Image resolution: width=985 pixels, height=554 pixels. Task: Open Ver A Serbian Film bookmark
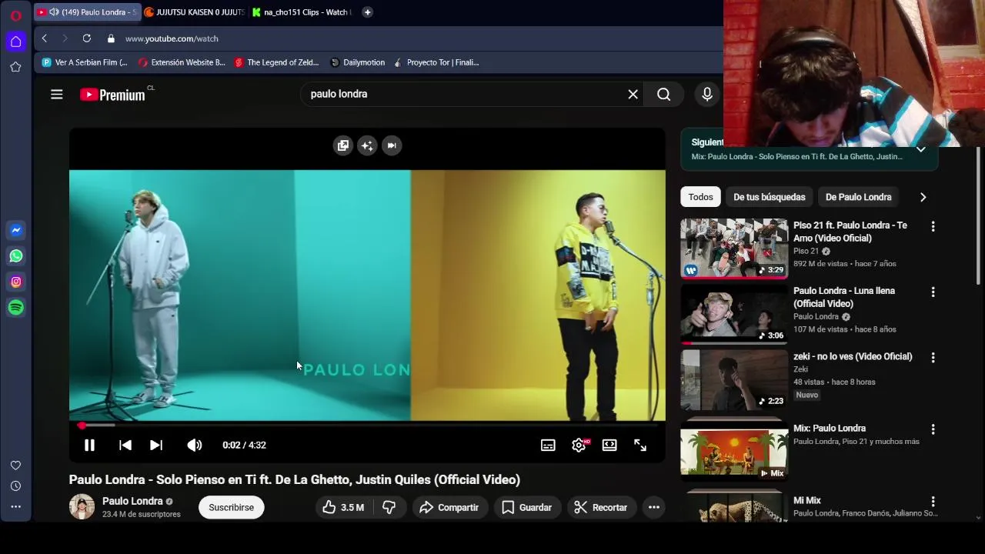click(x=85, y=62)
